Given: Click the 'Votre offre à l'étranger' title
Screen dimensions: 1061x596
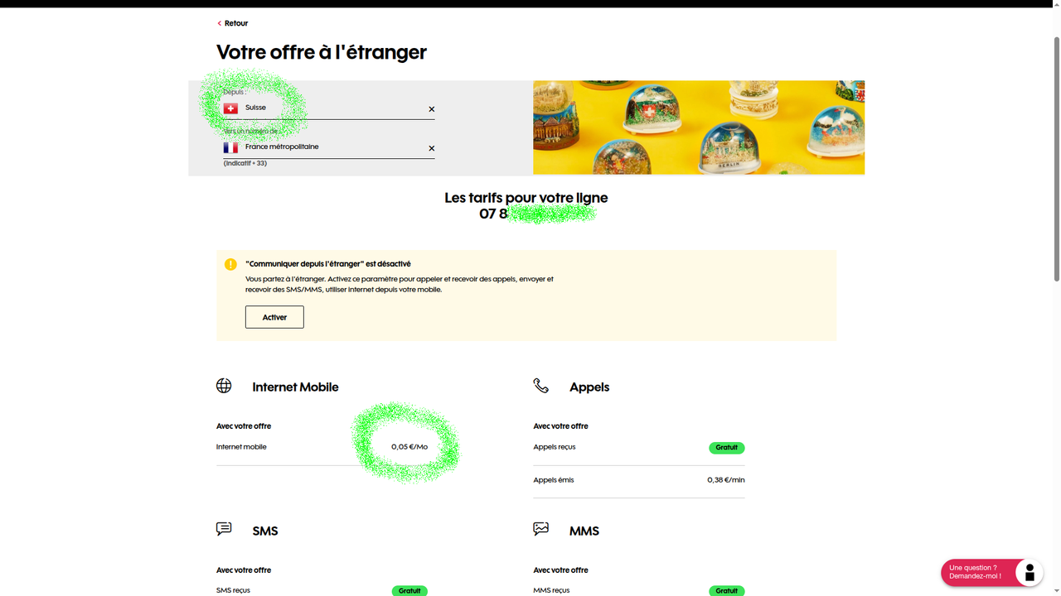Looking at the screenshot, I should click(x=322, y=52).
